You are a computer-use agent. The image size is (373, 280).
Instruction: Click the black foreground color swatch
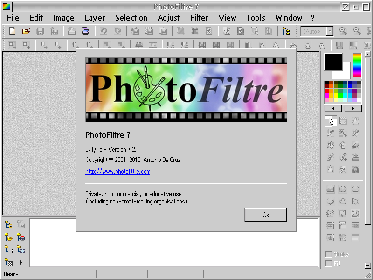tap(333, 62)
